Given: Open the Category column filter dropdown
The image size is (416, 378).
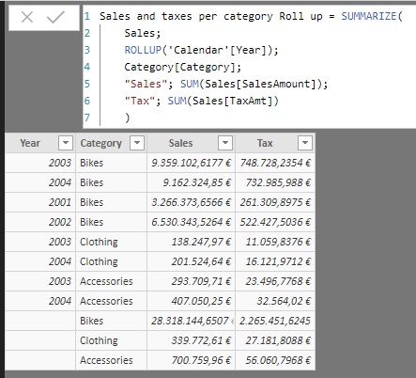Looking at the screenshot, I should (x=137, y=143).
